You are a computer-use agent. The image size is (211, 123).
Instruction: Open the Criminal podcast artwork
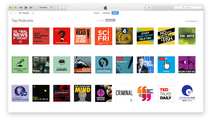pos(124,93)
